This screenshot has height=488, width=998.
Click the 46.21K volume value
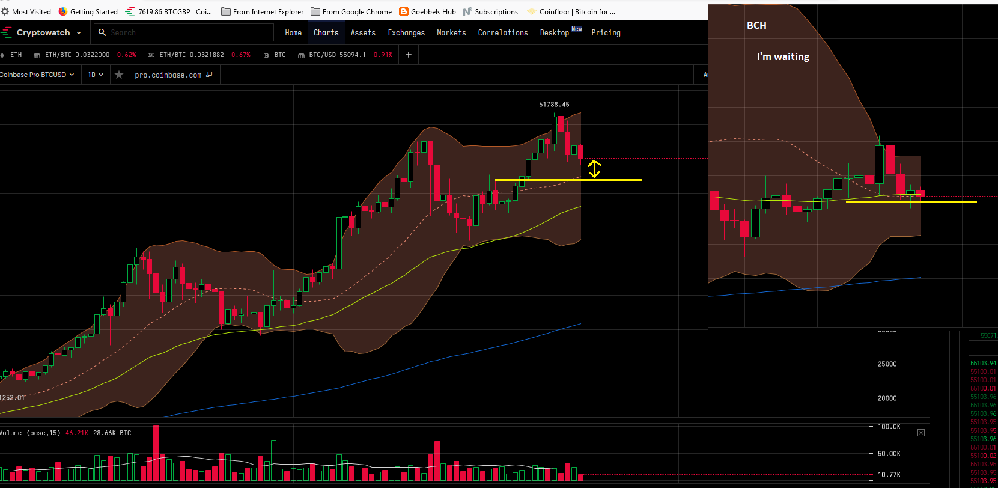click(77, 433)
